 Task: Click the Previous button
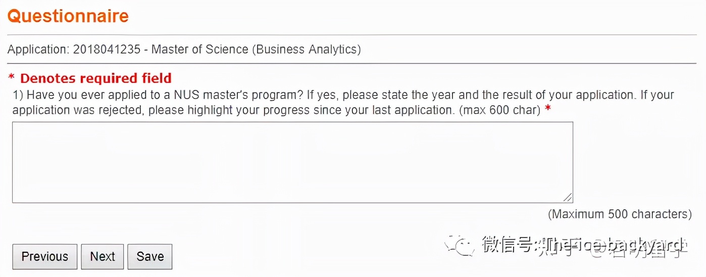(44, 257)
